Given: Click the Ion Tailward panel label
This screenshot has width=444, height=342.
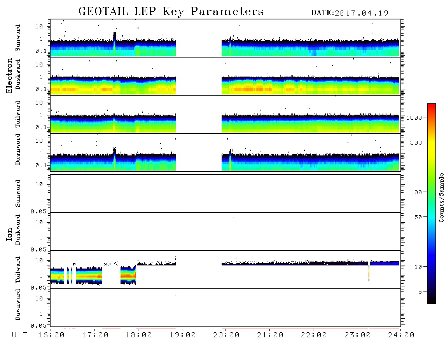Looking at the screenshot, I should [18, 270].
